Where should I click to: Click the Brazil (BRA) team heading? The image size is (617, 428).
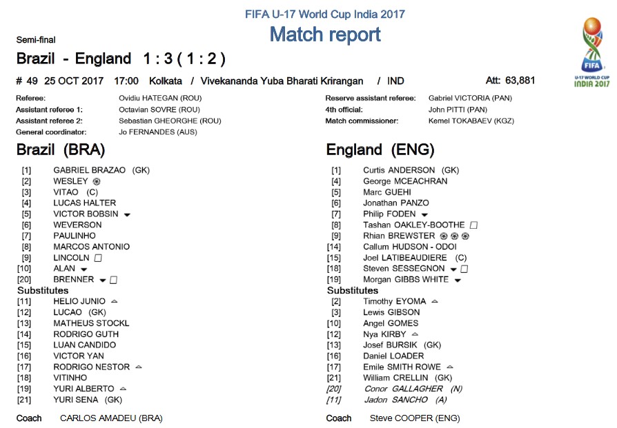[x=61, y=150]
